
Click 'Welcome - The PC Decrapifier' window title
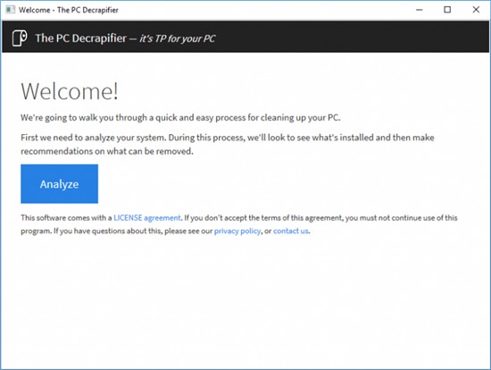69,10
